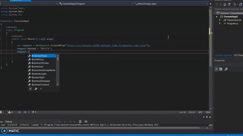This screenshot has height=136, width=243.
Task: Click Clear All icon in Output window
Action: 80,122
